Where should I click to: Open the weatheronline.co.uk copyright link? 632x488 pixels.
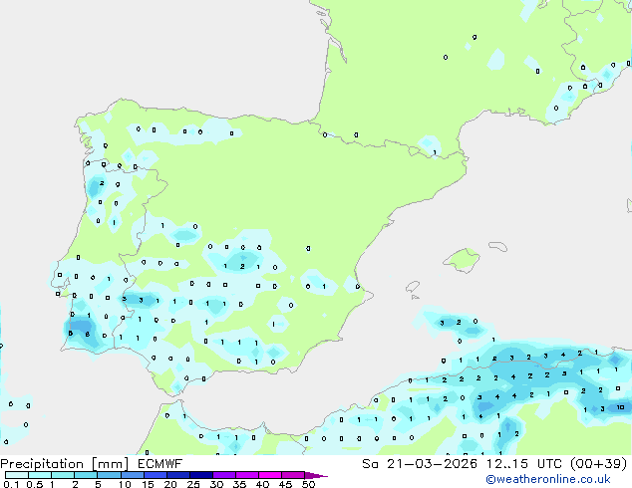tap(548, 479)
